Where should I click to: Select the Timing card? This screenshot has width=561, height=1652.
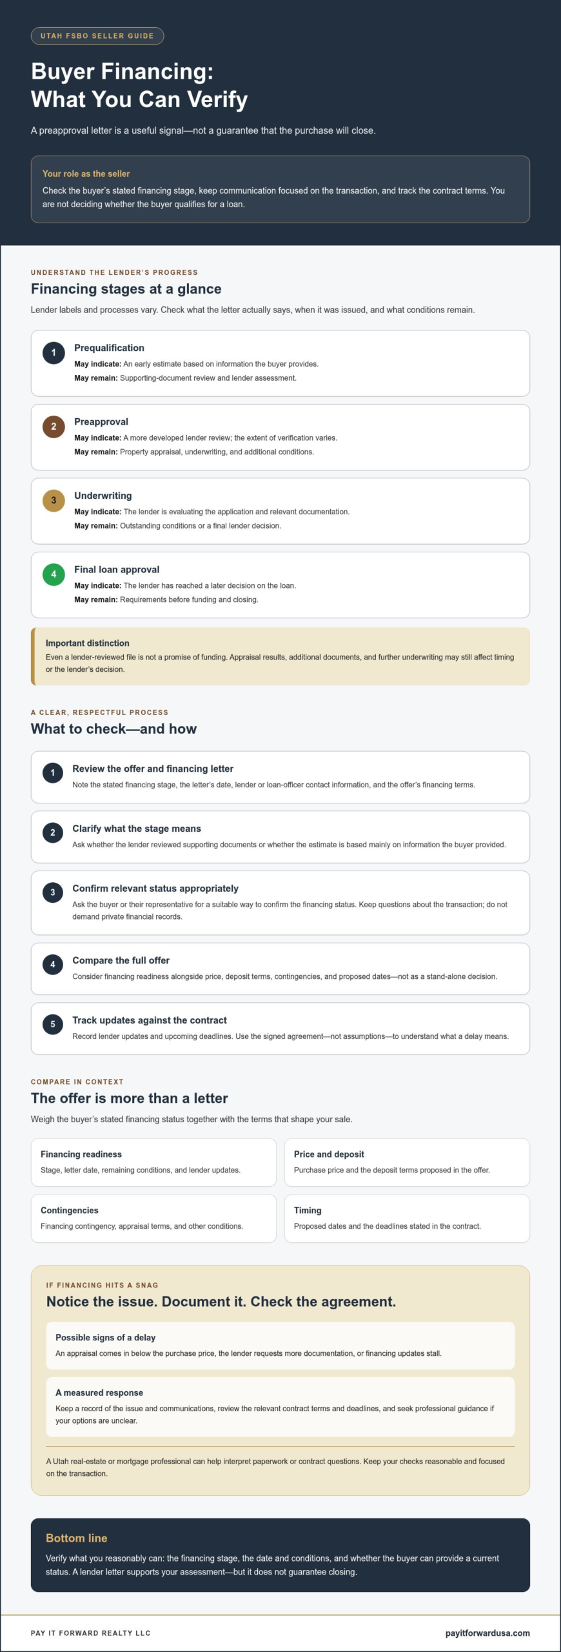(x=407, y=1218)
